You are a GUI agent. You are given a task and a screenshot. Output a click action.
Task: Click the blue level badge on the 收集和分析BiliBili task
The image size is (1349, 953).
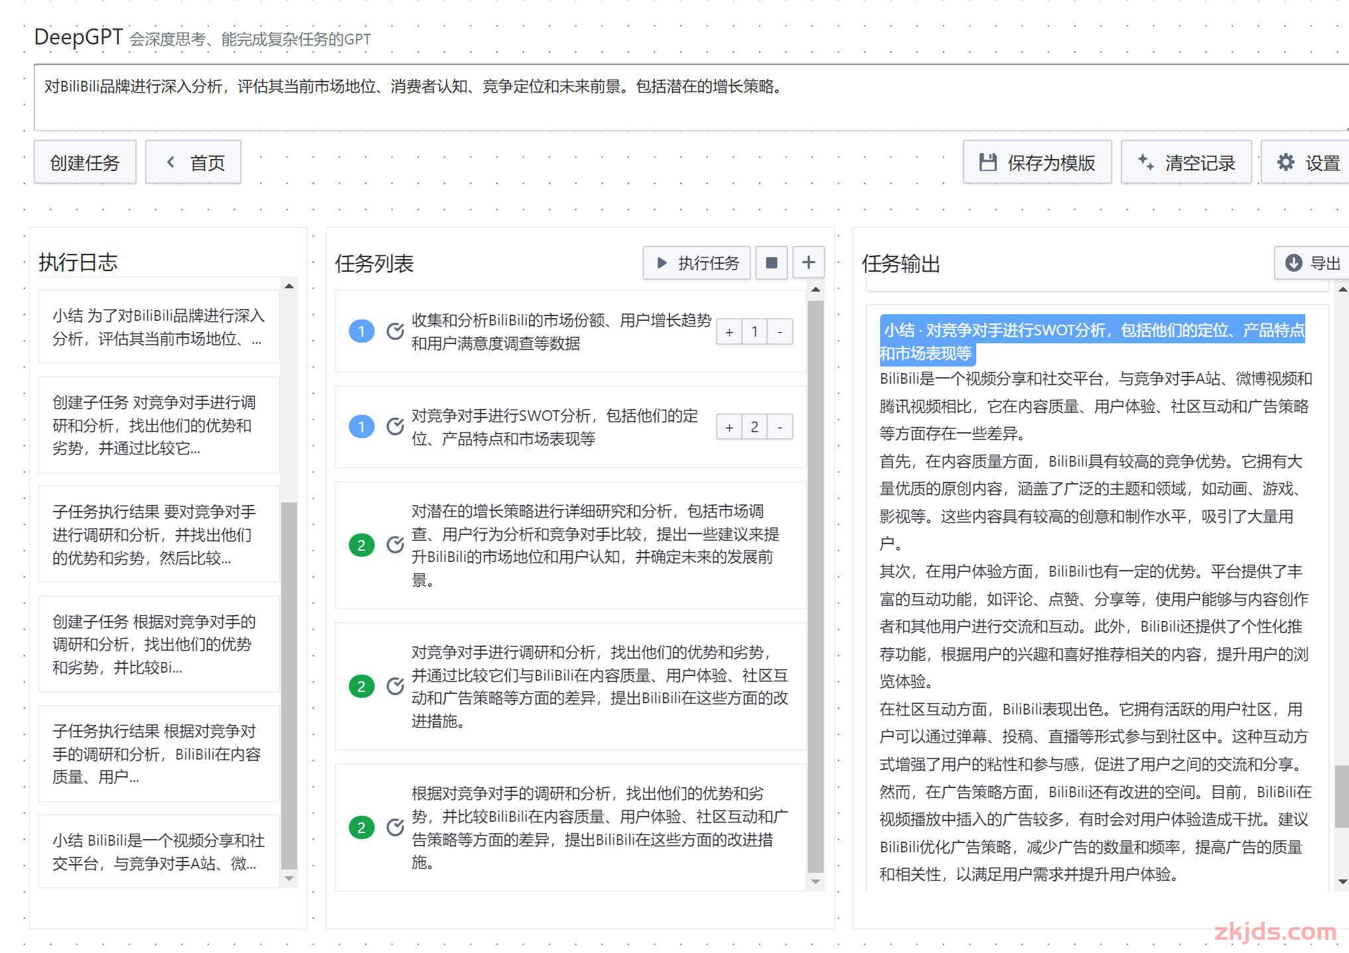(x=361, y=331)
